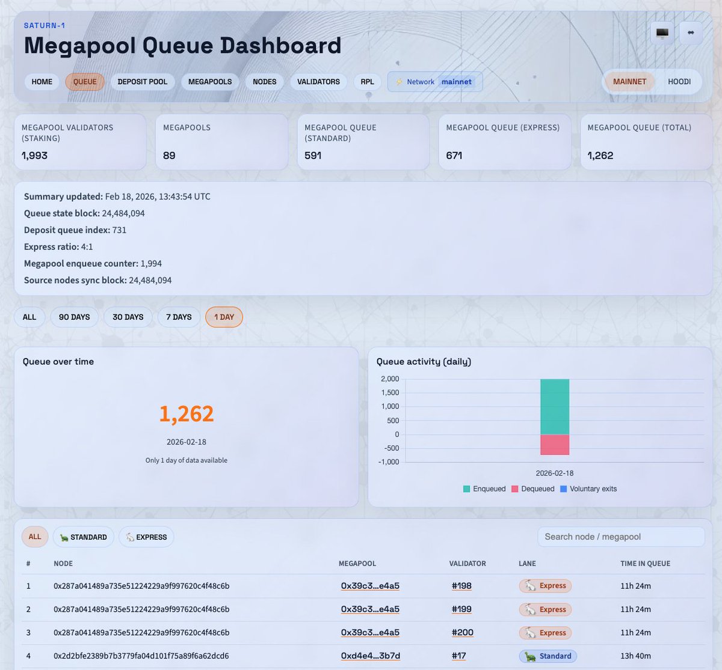The height and width of the screenshot is (670, 722).
Task: Click the turtle icon on Standard filter
Action: point(64,537)
